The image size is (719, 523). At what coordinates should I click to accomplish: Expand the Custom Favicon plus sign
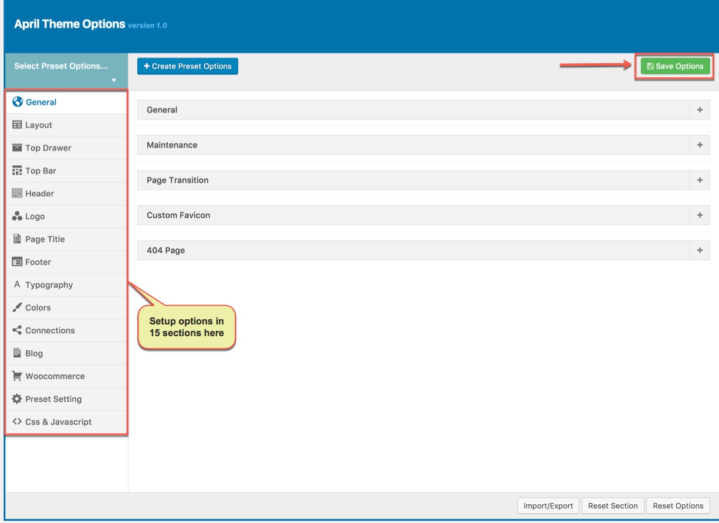click(700, 215)
